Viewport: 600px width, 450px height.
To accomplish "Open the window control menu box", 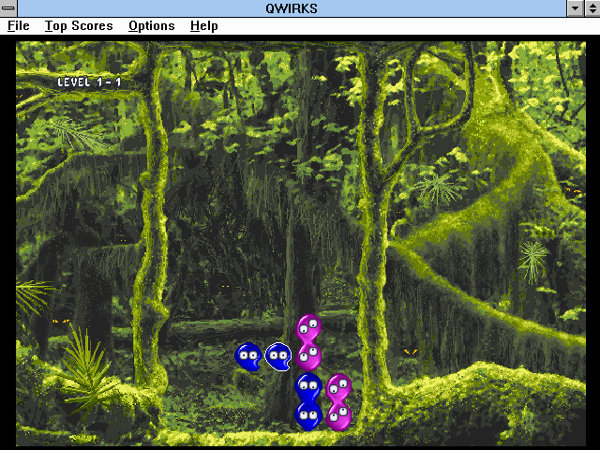I will coord(8,8).
